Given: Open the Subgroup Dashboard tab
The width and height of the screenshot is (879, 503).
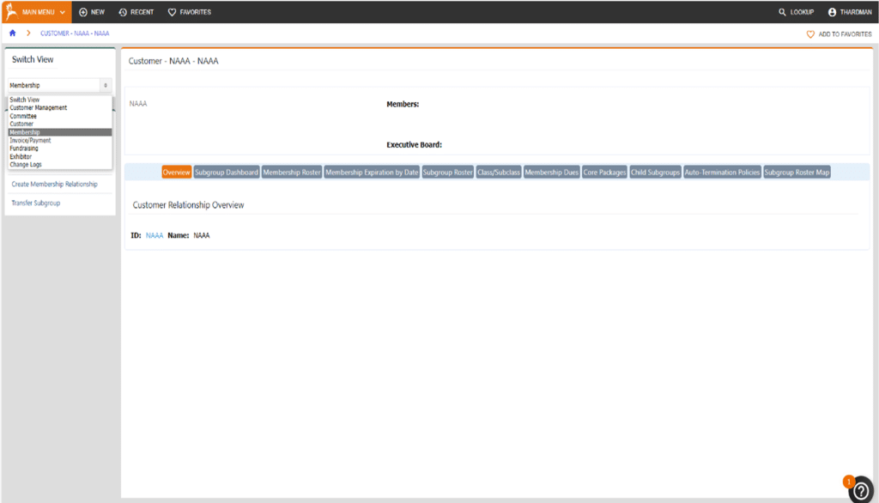Looking at the screenshot, I should [227, 173].
